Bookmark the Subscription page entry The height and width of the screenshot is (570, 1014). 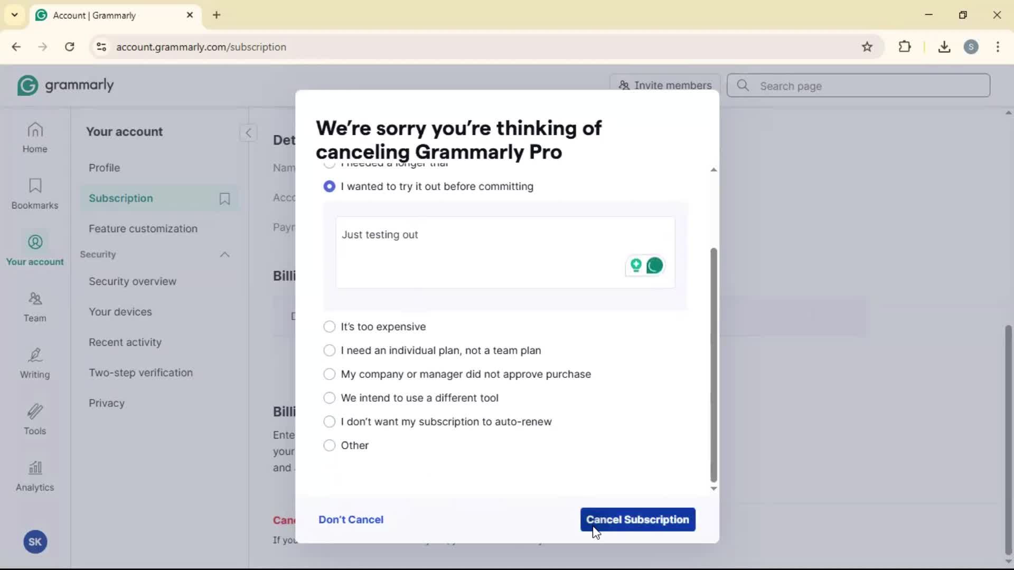tap(224, 198)
